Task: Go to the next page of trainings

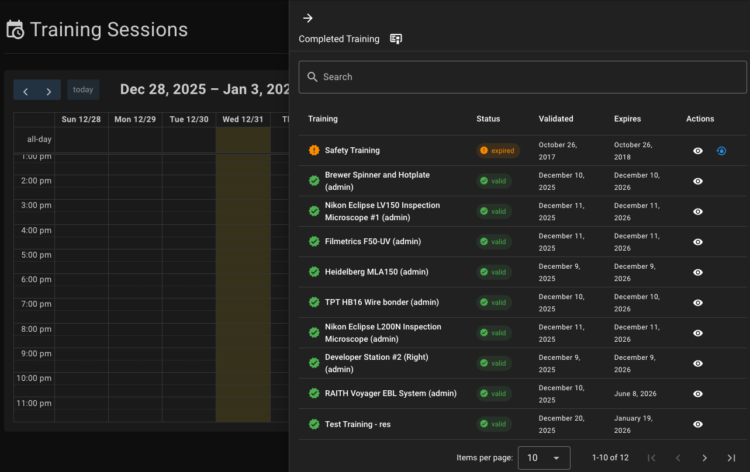Action: point(704,458)
